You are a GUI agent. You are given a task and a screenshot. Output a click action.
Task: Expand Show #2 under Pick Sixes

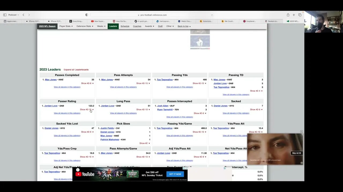click(x=145, y=143)
